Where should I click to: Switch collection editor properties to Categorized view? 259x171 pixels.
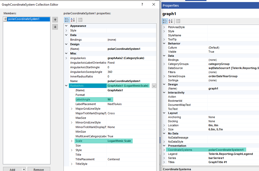(67, 20)
